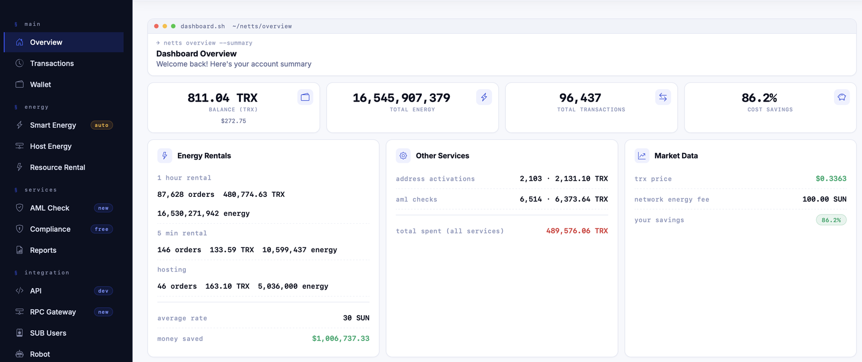Go to the Transactions page
The width and height of the screenshot is (862, 362).
click(x=64, y=63)
